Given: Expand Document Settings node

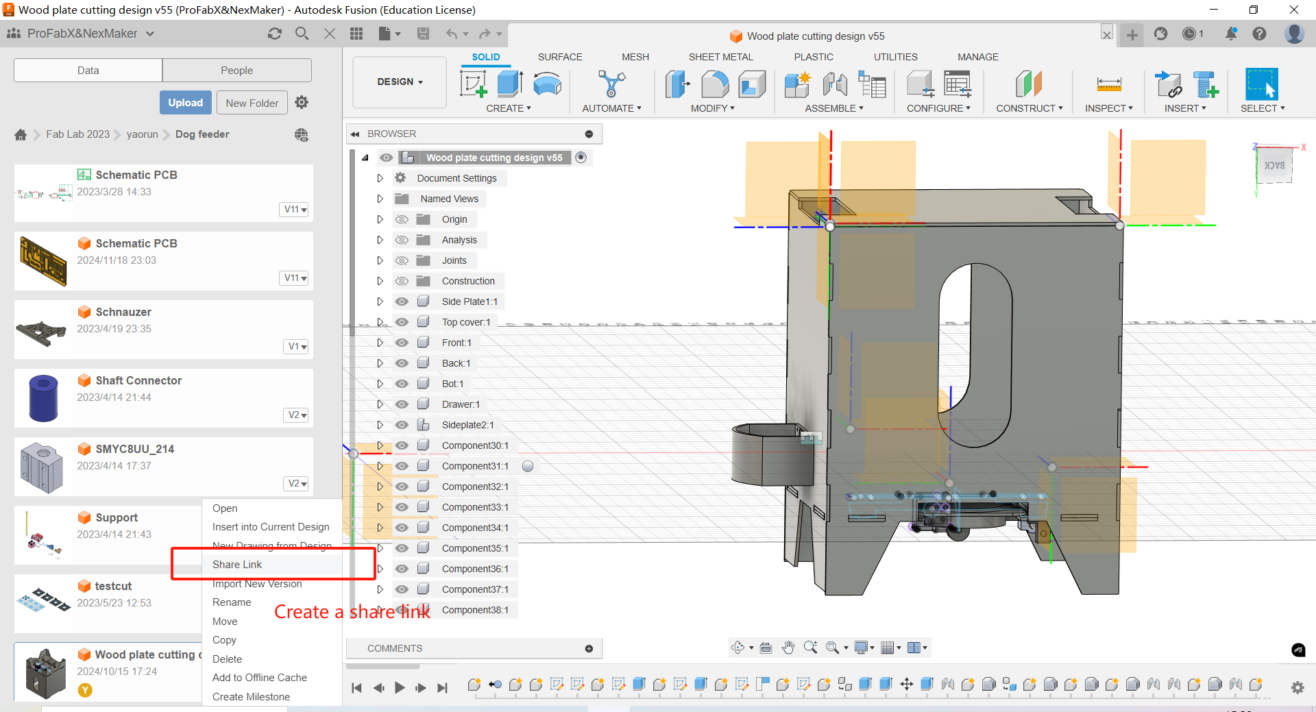Looking at the screenshot, I should point(380,178).
